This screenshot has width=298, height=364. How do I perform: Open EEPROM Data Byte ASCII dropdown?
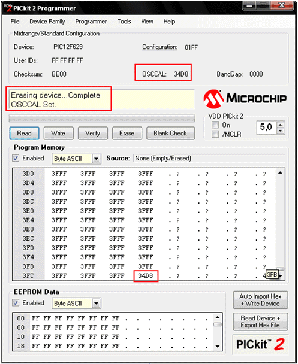coord(96,303)
